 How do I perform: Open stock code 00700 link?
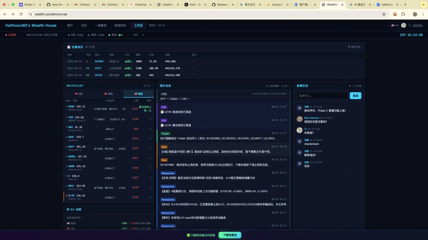[99, 75]
